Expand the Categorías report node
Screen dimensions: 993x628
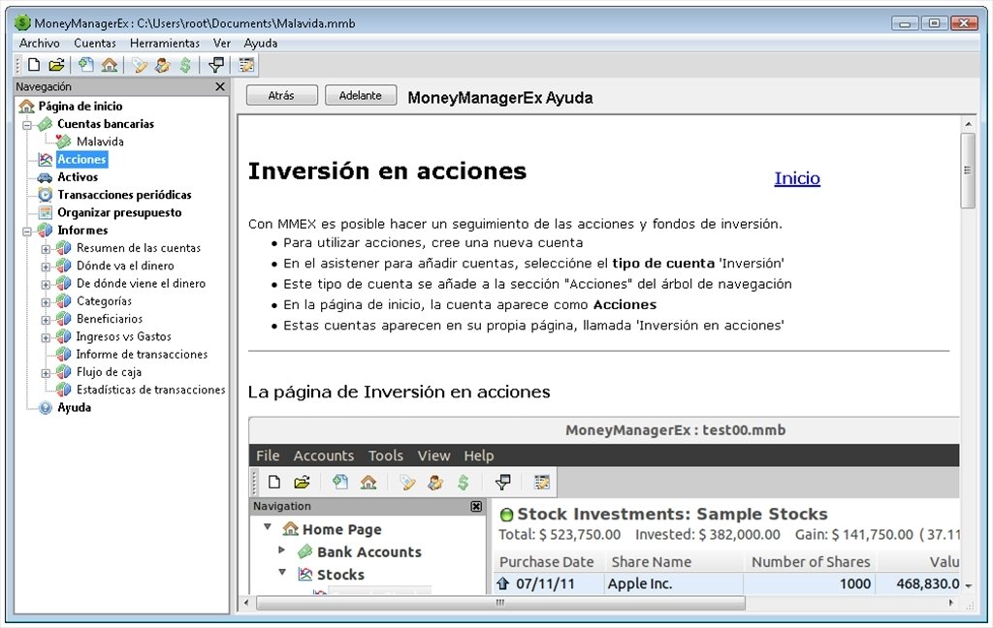47,302
